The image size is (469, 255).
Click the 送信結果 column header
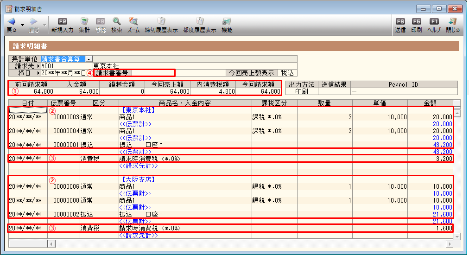click(334, 84)
